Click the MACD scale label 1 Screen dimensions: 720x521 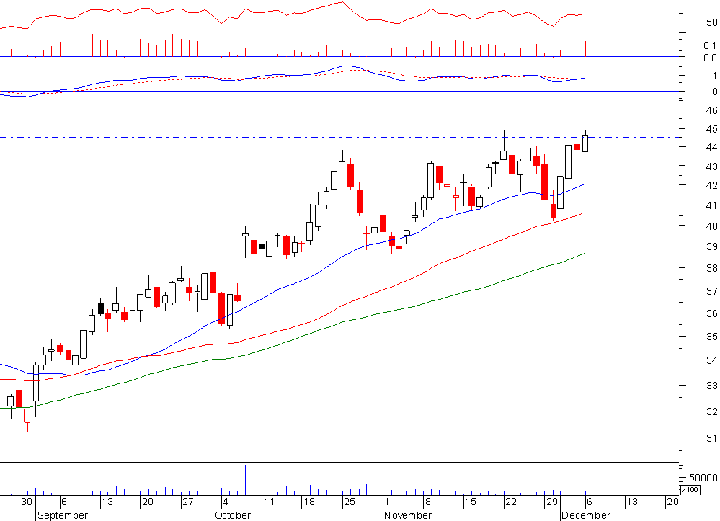(714, 76)
